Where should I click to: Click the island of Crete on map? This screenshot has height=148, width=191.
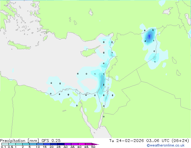pyautogui.click(x=19, y=45)
